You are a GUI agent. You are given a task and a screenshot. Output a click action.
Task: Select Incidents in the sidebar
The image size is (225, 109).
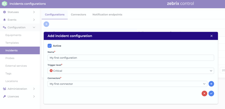[x=20, y=51]
